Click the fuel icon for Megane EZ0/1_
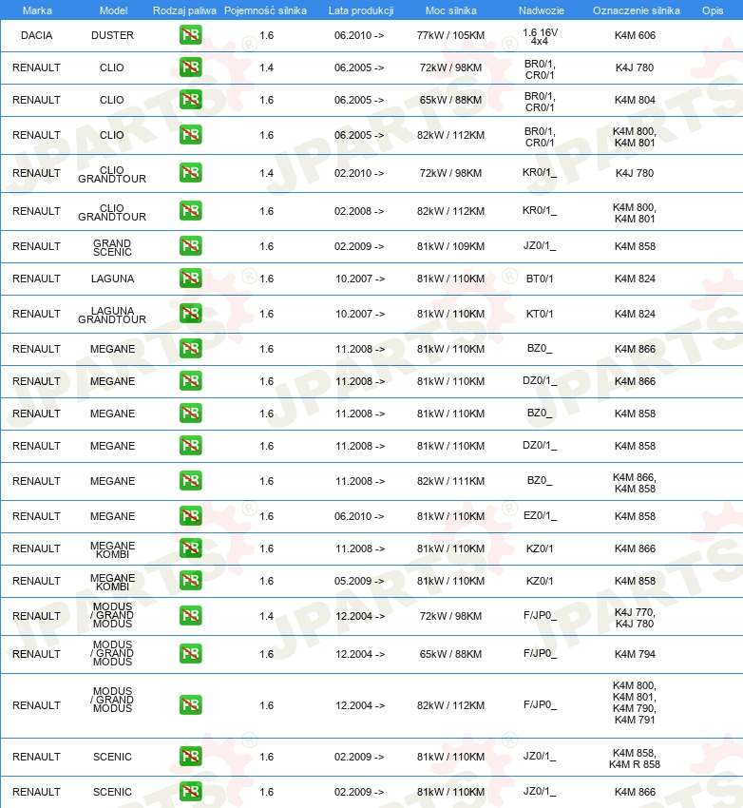The width and height of the screenshot is (743, 808). tap(191, 516)
